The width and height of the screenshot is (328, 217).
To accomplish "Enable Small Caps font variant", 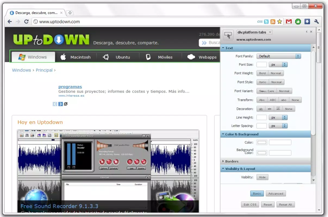I will (x=267, y=91).
